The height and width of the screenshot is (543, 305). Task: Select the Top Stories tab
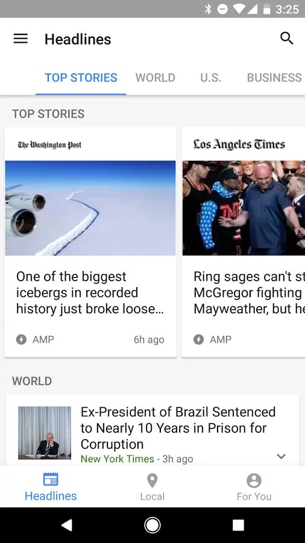(81, 78)
